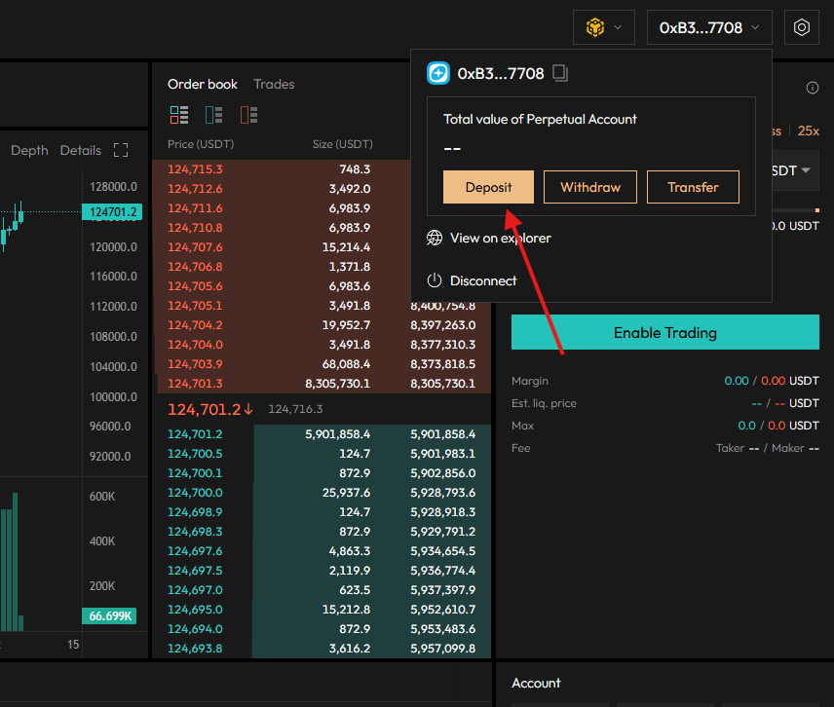The height and width of the screenshot is (707, 834).
Task: Select the Order book tab
Action: 203,84
